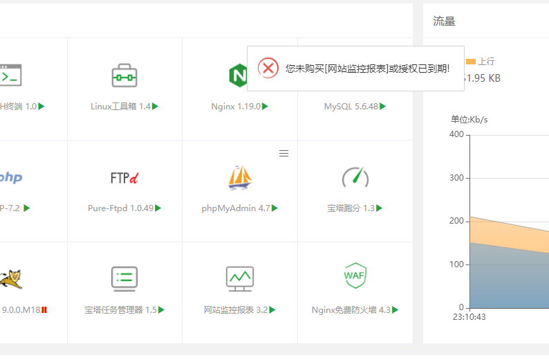This screenshot has width=549, height=360.
Task: Open the 宝塔跑分 speedometer icon
Action: (x=355, y=177)
